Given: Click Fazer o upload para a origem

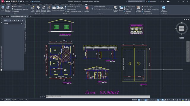Looking at the screenshot, I should coord(150,9).
